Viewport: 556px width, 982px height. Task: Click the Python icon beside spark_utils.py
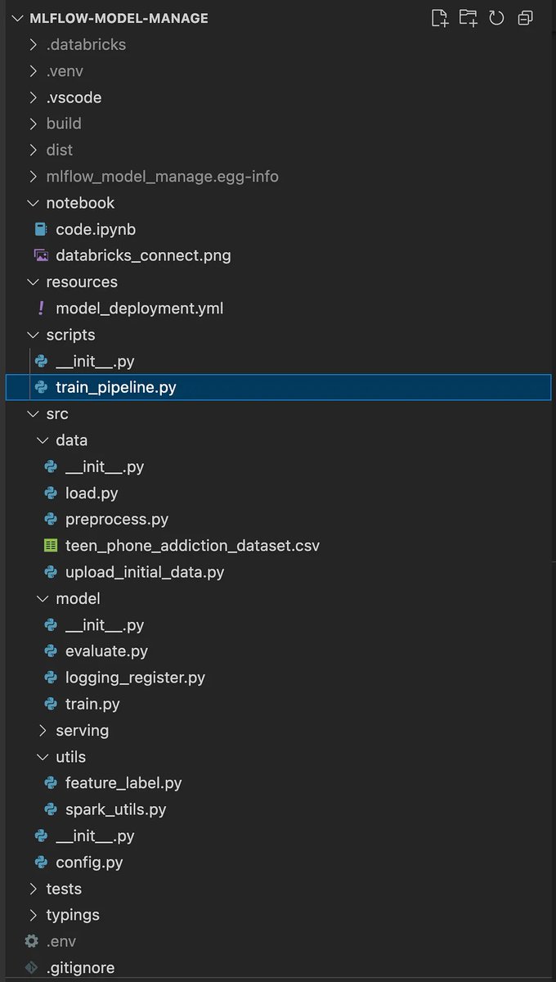pyautogui.click(x=51, y=809)
